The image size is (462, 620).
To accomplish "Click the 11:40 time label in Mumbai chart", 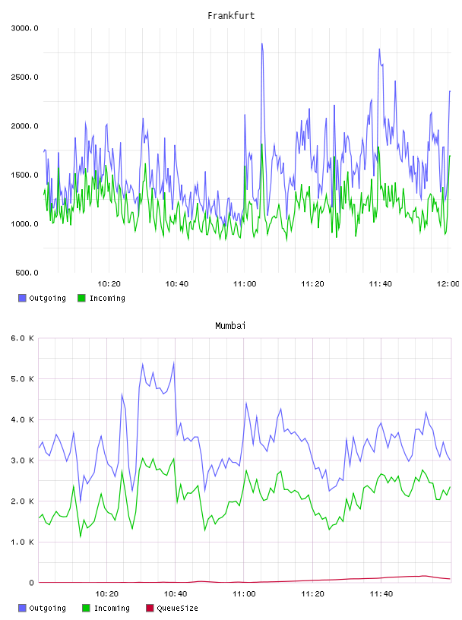I will [x=381, y=594].
